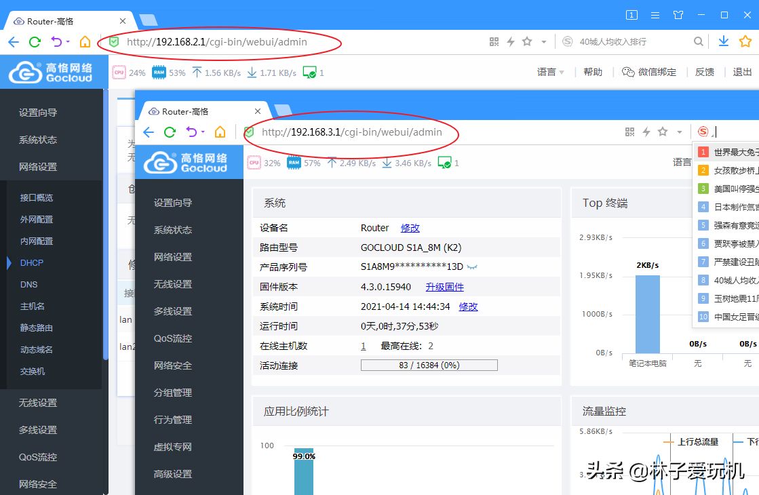Click the 修改 link beside the system time
This screenshot has height=495, width=759.
click(x=468, y=306)
